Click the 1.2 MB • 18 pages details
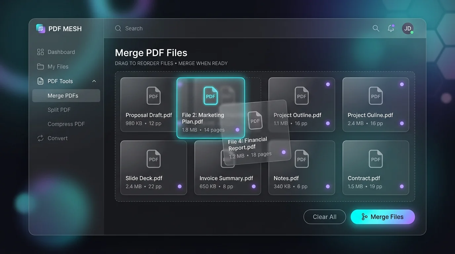The width and height of the screenshot is (455, 254). click(x=250, y=155)
